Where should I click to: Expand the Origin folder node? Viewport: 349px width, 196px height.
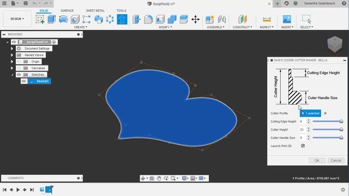12,62
